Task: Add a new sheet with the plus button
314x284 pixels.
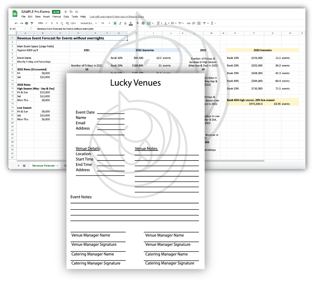Action: (18, 166)
